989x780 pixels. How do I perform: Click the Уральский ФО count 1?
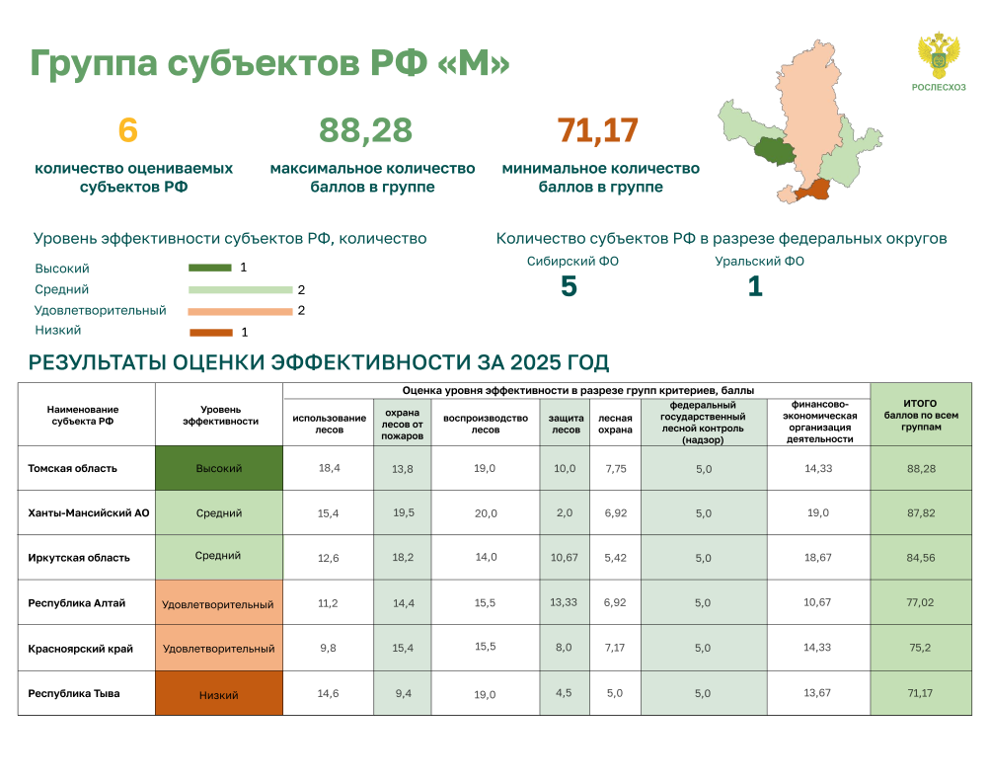[755, 286]
